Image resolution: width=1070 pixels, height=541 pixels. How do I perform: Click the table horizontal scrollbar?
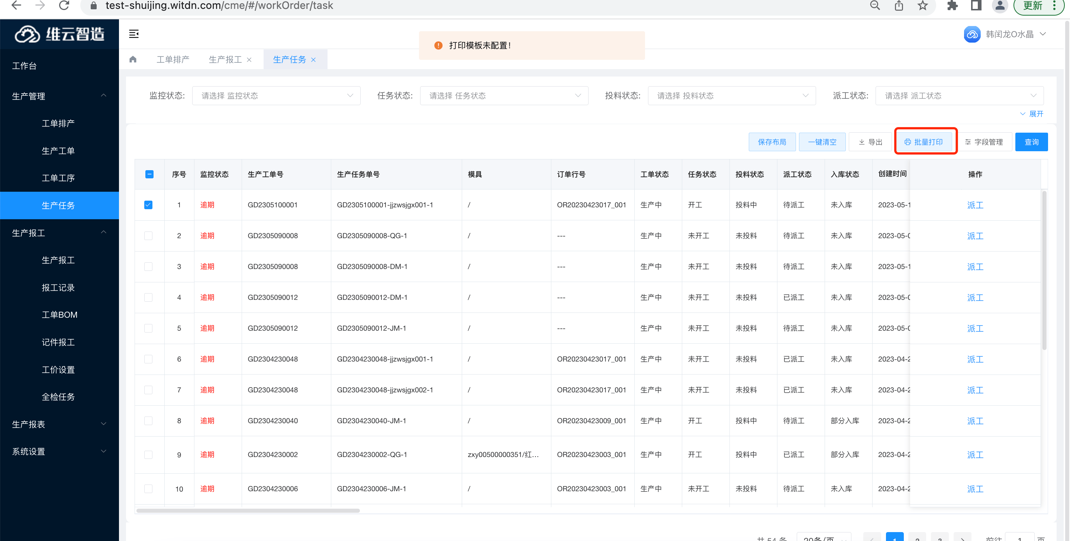pos(248,511)
